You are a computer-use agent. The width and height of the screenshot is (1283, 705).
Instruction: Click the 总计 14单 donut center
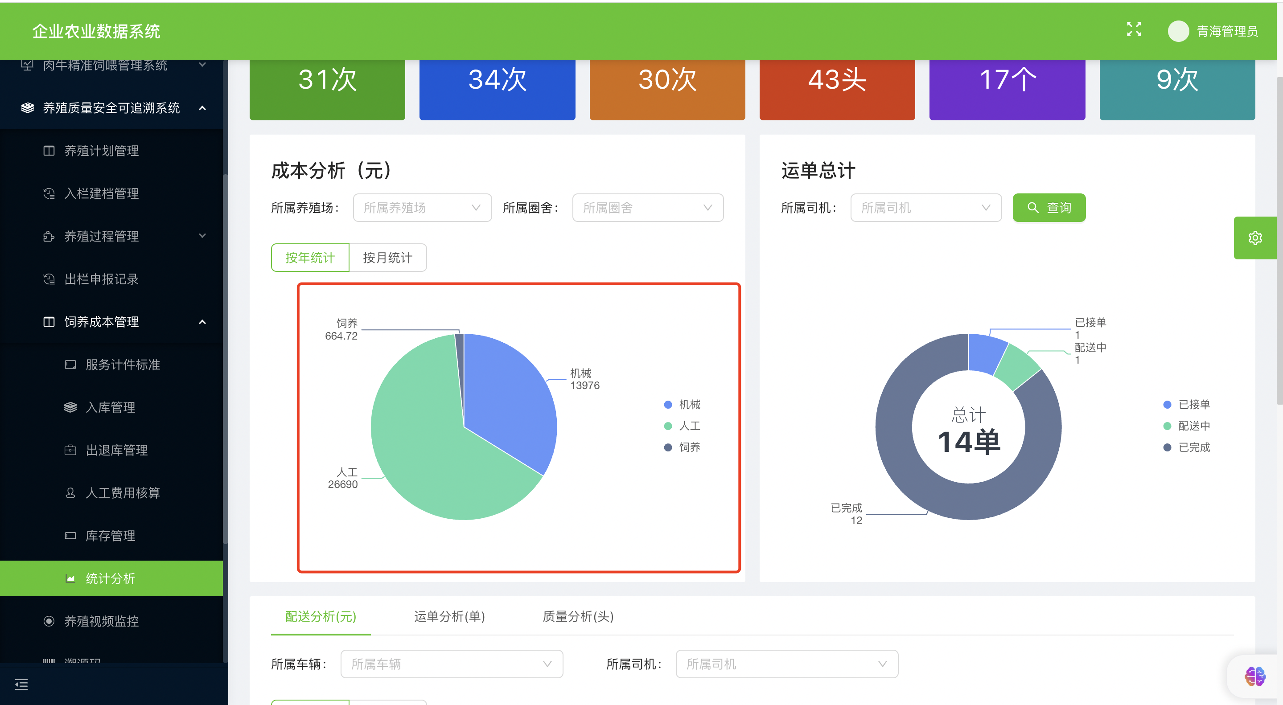(969, 429)
